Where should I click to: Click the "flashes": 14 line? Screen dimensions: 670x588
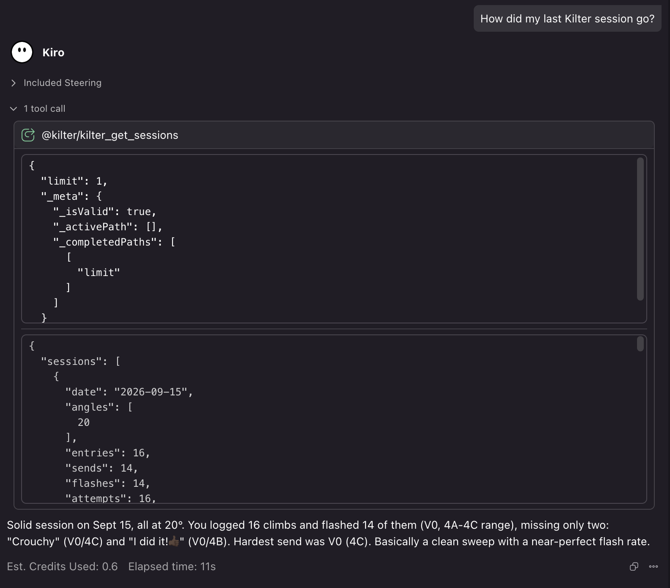click(x=108, y=483)
